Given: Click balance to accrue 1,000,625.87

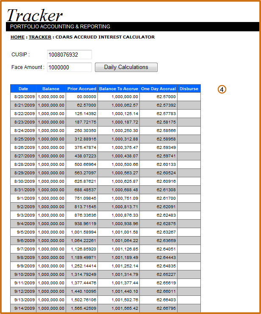Looking at the screenshot, I should tap(119, 181).
